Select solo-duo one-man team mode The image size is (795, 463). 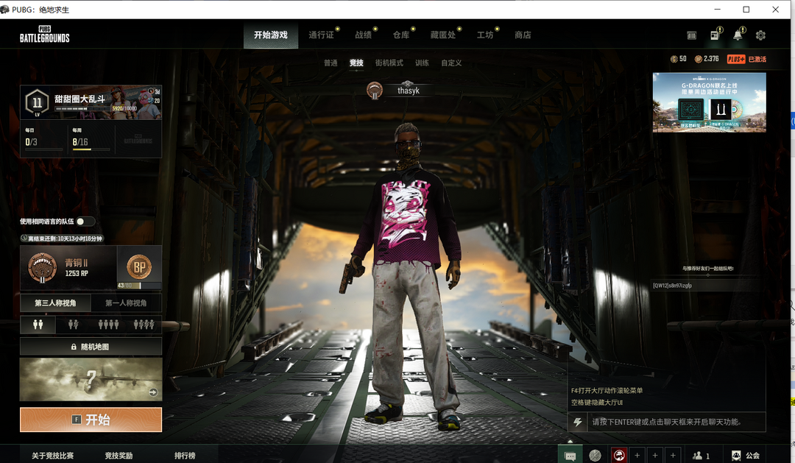[74, 325]
